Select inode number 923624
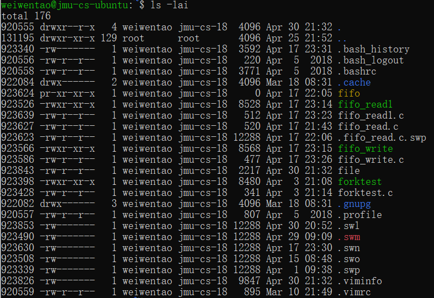 (x=18, y=93)
